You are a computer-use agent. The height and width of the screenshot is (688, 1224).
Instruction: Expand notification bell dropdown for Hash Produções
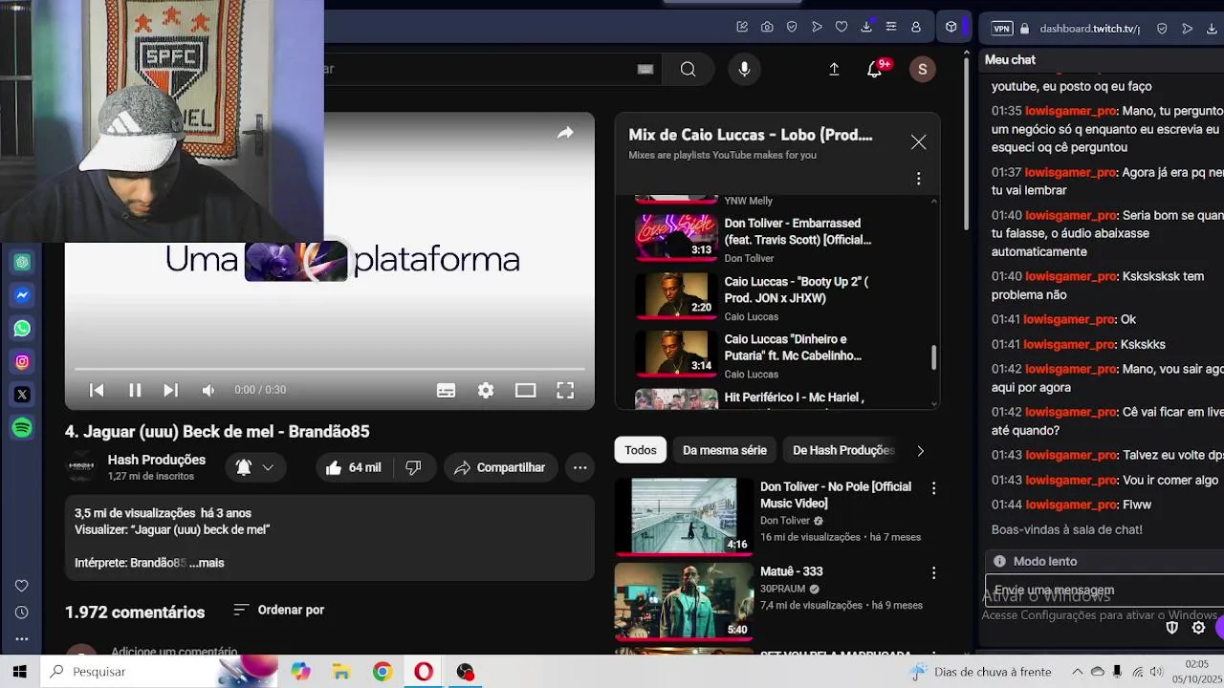click(x=255, y=467)
